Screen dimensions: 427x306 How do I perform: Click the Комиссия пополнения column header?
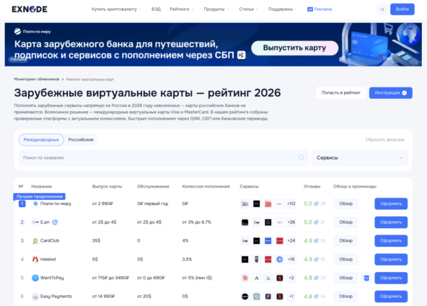pos(206,186)
